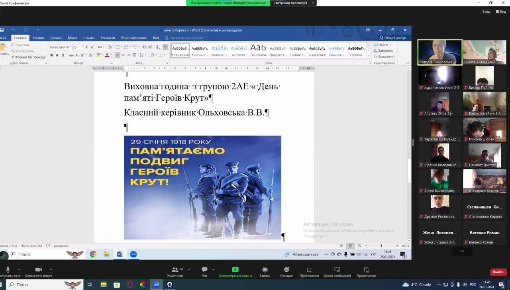
Task: Toggle Zoom camera (Остановить видео)
Action: (38, 272)
